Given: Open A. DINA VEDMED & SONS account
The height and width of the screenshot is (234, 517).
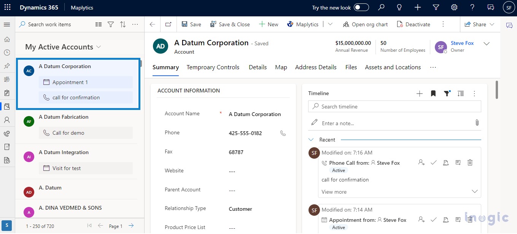Looking at the screenshot, I should (70, 208).
